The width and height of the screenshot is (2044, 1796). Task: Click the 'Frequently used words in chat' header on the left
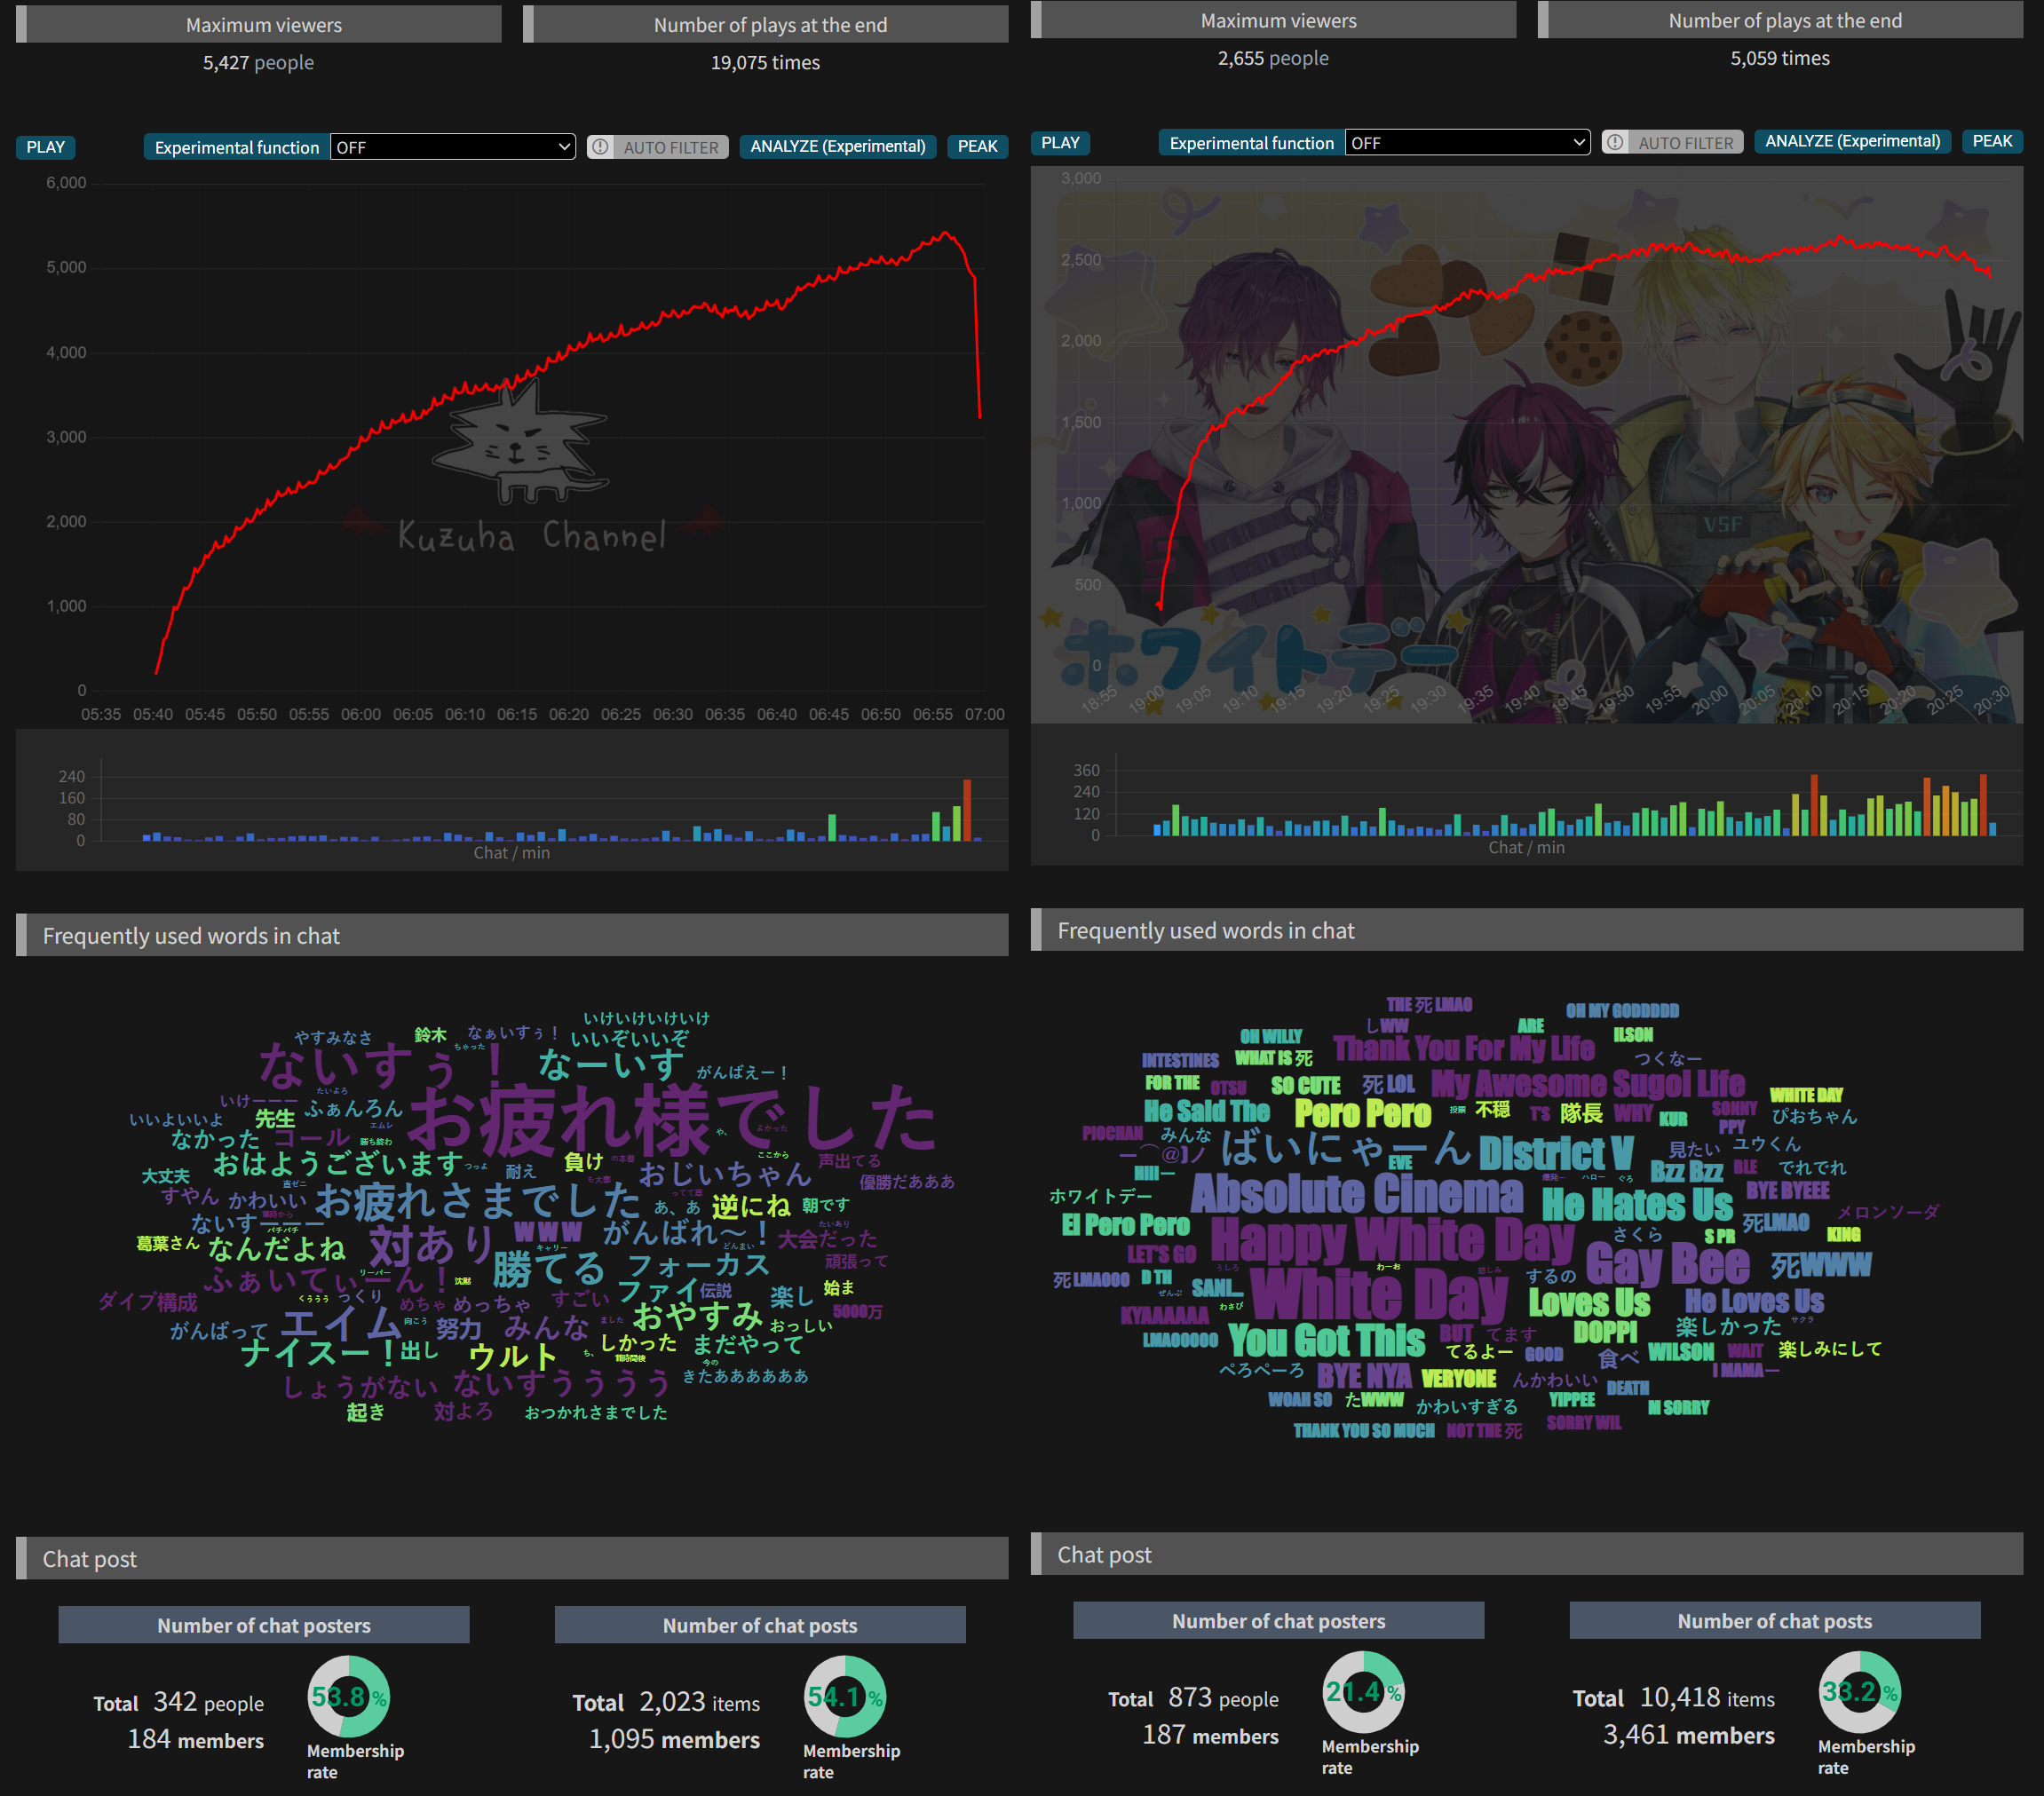click(x=191, y=935)
